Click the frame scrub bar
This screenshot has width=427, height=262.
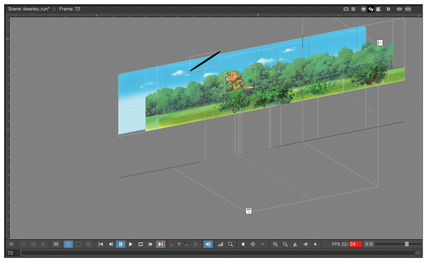pyautogui.click(x=218, y=253)
